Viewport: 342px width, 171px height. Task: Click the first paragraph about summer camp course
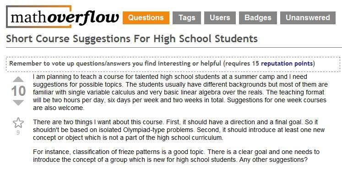180,93
